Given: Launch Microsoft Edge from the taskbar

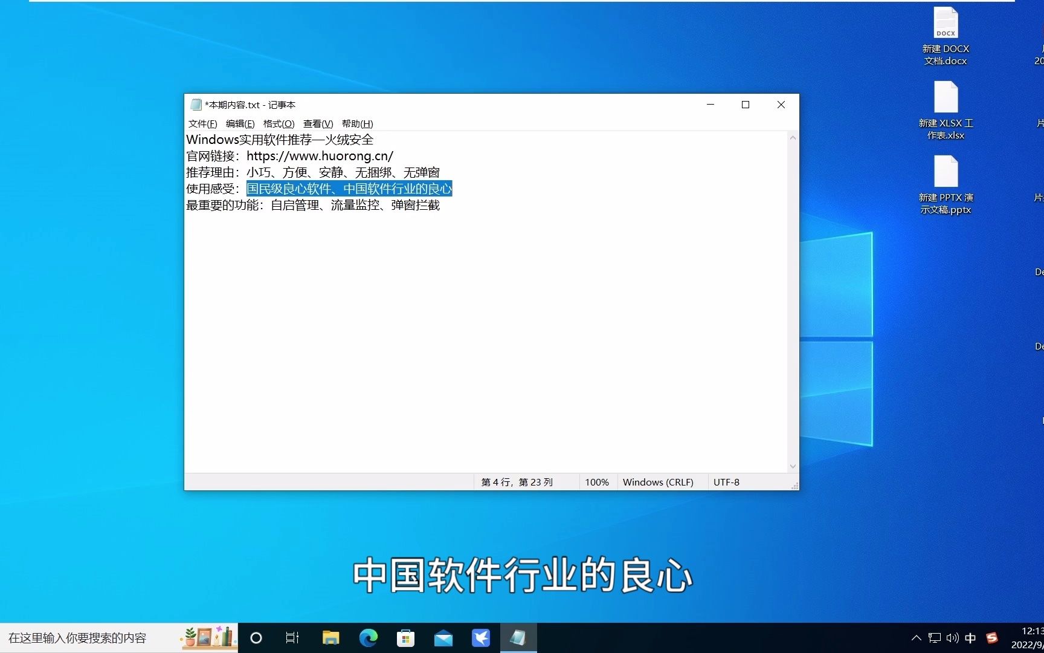Looking at the screenshot, I should pyautogui.click(x=369, y=638).
